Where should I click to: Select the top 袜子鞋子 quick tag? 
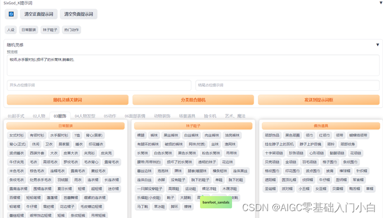pos(50,30)
